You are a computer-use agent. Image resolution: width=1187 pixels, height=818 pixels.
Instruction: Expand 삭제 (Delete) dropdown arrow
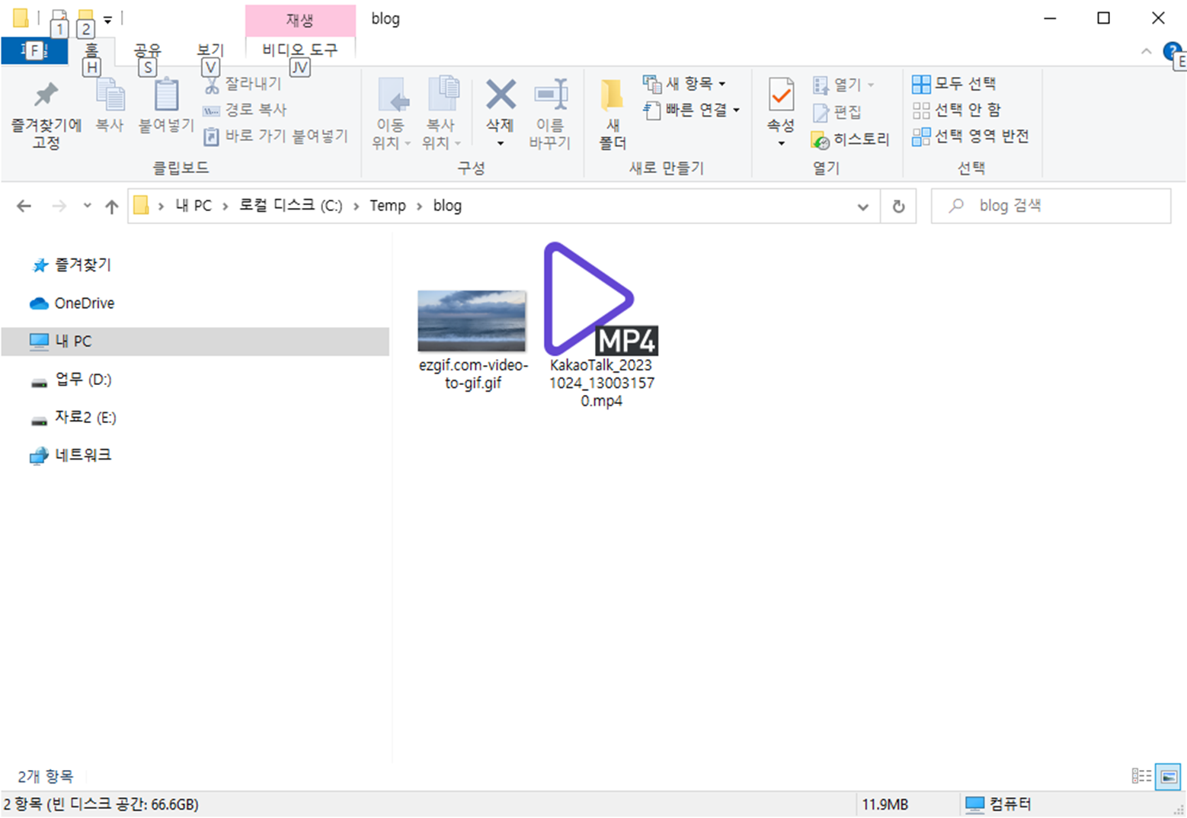point(501,143)
